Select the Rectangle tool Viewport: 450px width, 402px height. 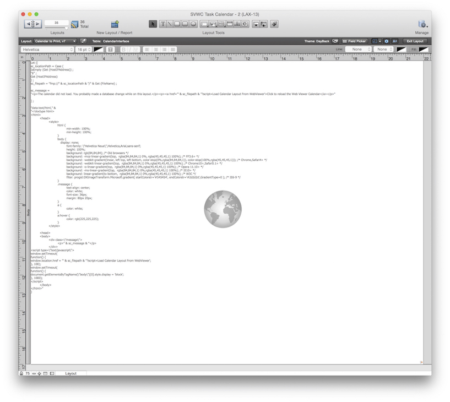177,24
